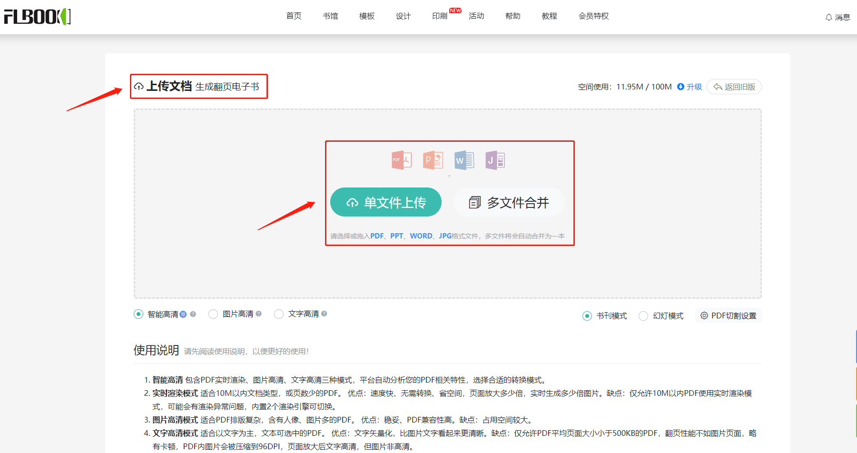This screenshot has height=453, width=857.
Task: Click the blue badge icon after 智能高清
Action: coord(183,314)
